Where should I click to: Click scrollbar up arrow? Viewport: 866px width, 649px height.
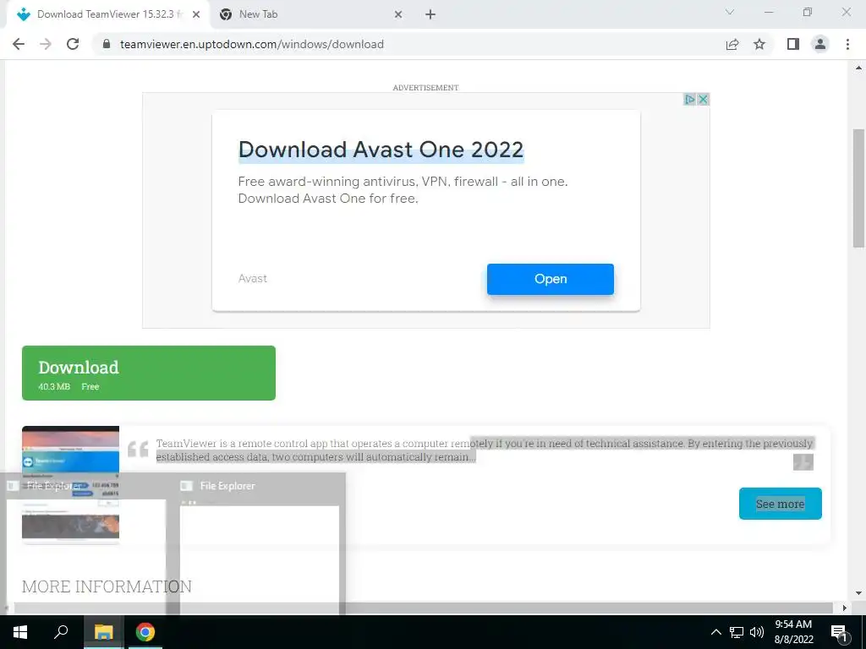858,68
